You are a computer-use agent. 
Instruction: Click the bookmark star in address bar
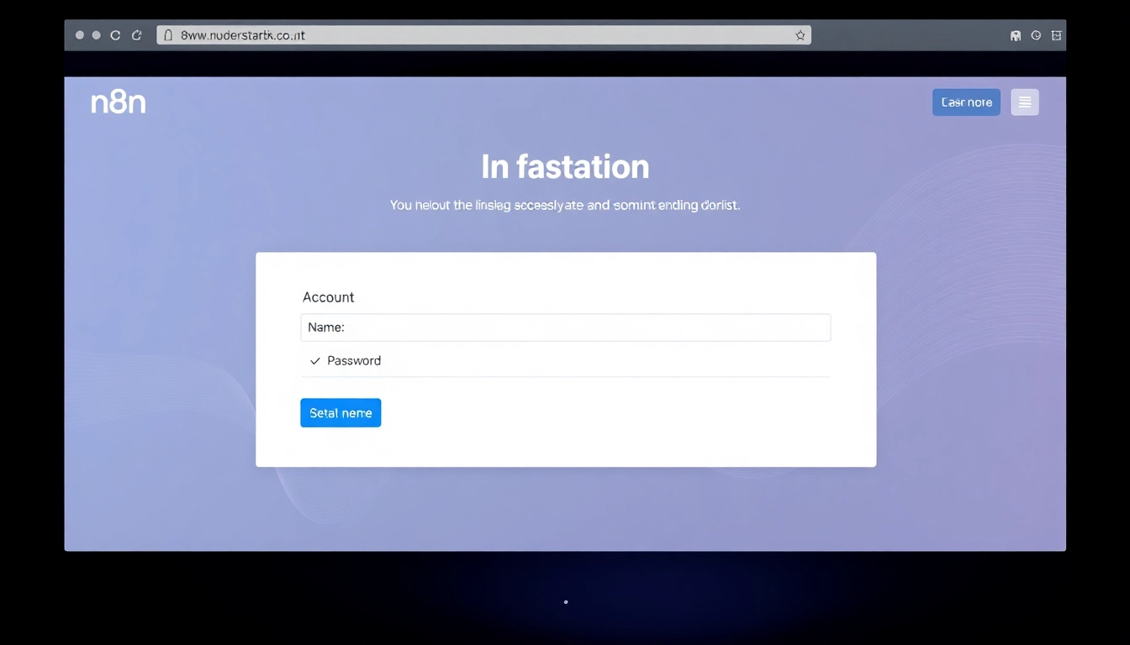coord(800,35)
